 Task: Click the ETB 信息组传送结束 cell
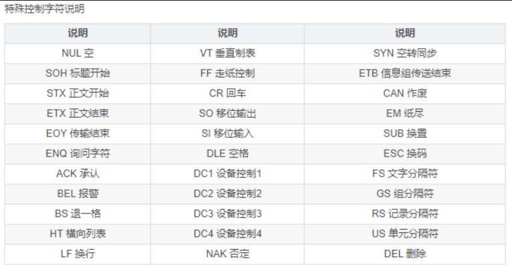click(x=404, y=73)
